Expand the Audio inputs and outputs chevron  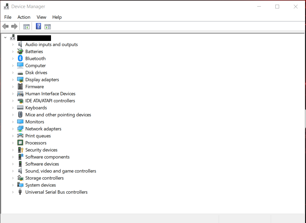[x=13, y=45]
